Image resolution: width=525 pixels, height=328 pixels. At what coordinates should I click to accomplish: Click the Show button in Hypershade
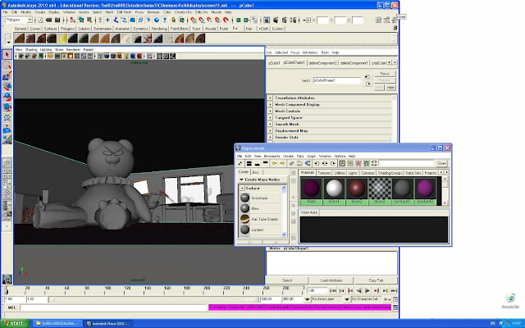tap(441, 163)
